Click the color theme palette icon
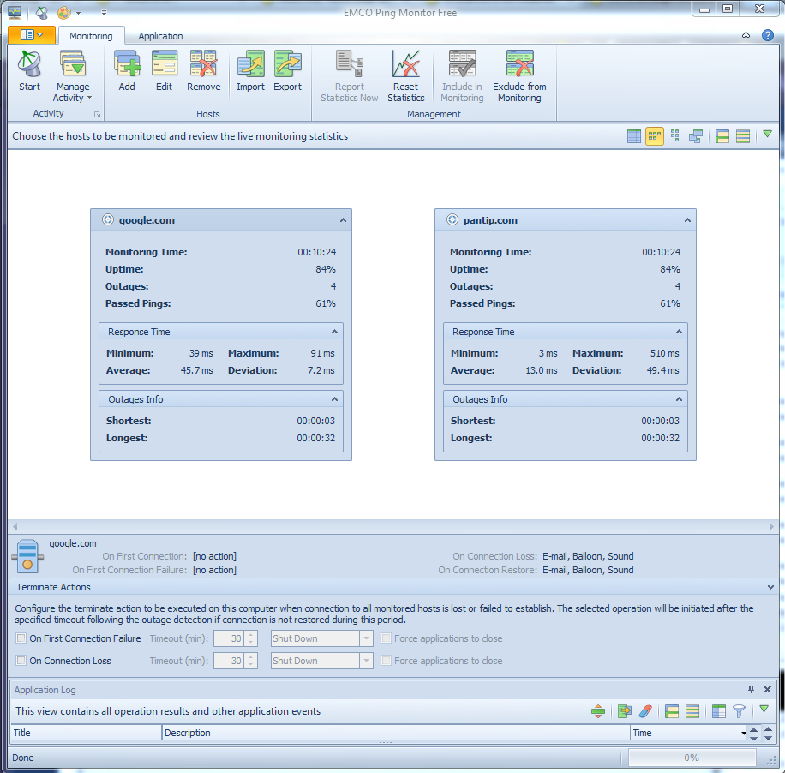The image size is (785, 773). click(x=64, y=13)
